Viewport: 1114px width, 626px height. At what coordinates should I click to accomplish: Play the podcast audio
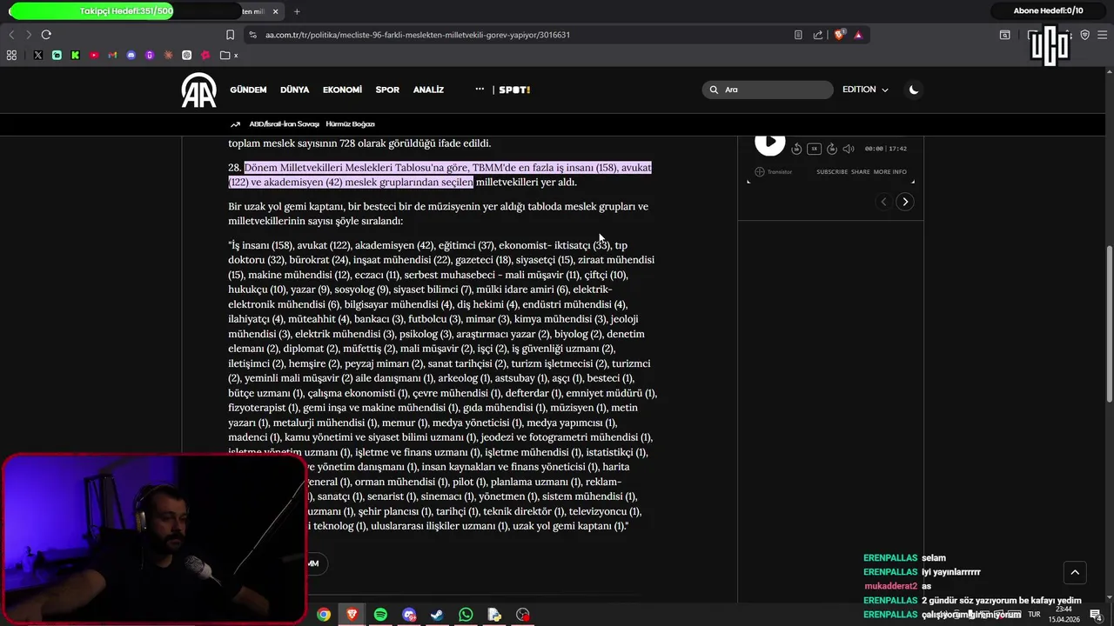pyautogui.click(x=769, y=142)
